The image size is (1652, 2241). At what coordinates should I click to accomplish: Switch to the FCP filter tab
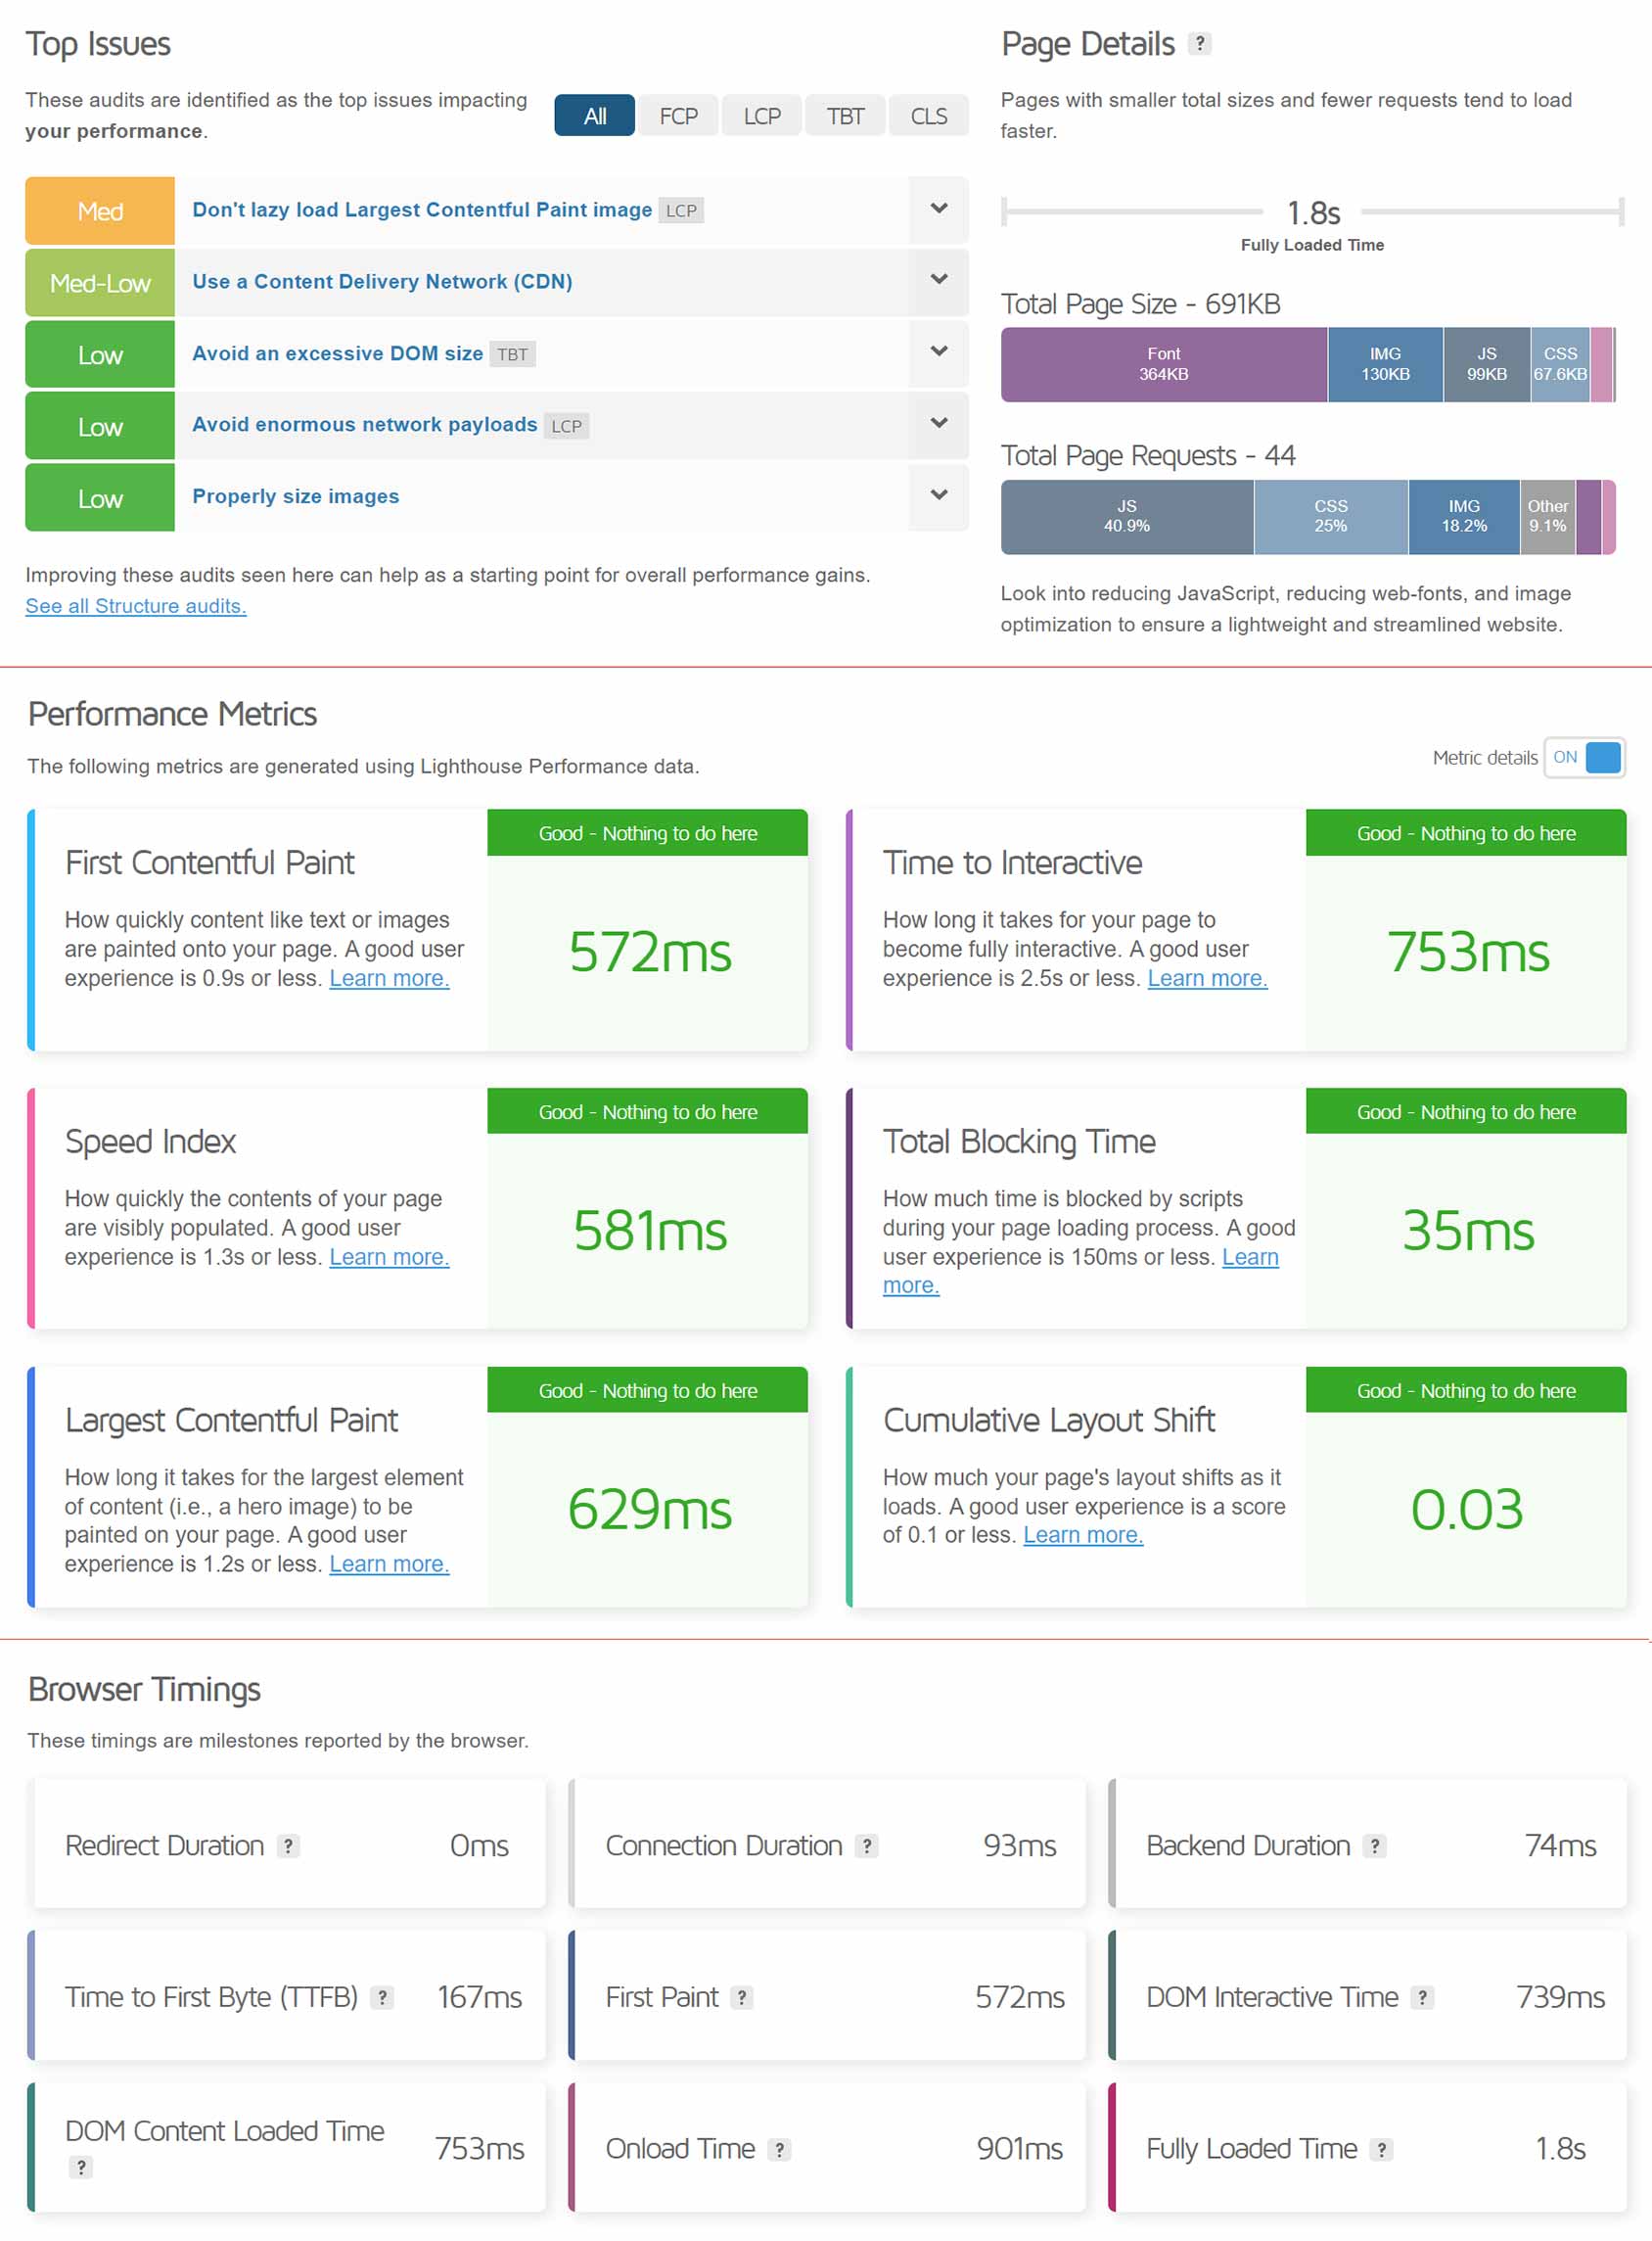678,117
